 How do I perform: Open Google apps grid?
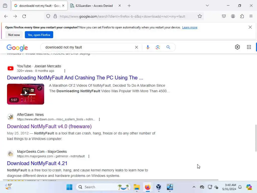click(249, 47)
